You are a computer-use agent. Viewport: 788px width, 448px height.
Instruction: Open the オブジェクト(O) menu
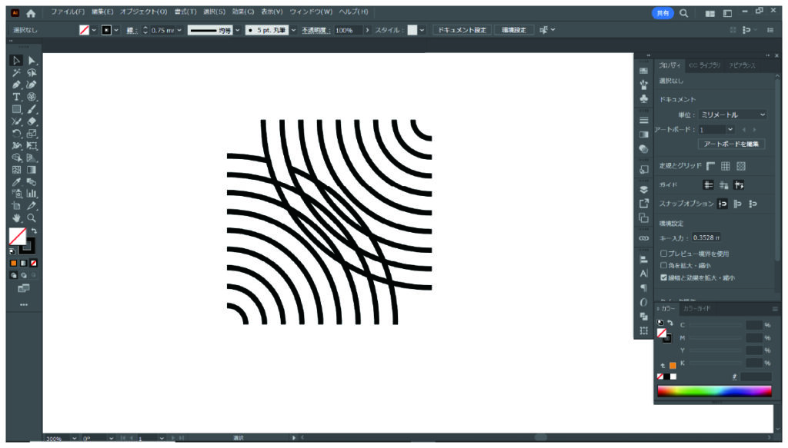[143, 12]
